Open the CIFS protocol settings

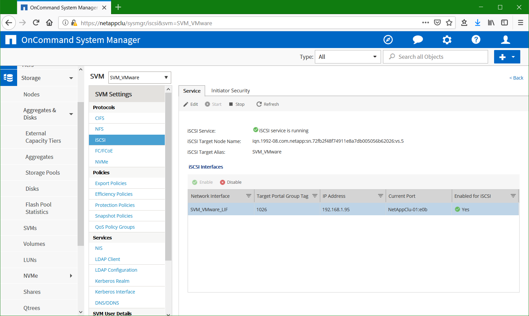100,118
